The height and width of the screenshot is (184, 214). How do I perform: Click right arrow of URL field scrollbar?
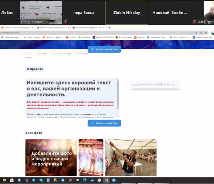tap(179, 90)
